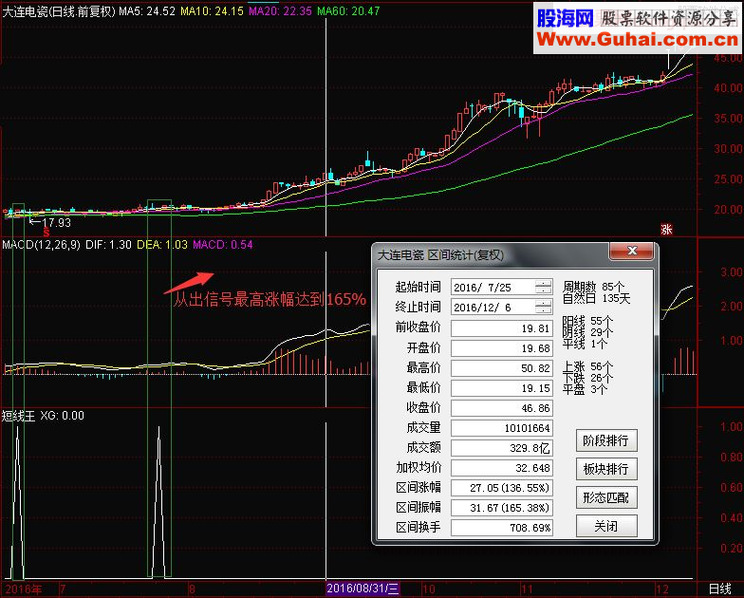
Task: Click the 2016/08/31/三 date marker
Action: click(x=363, y=589)
